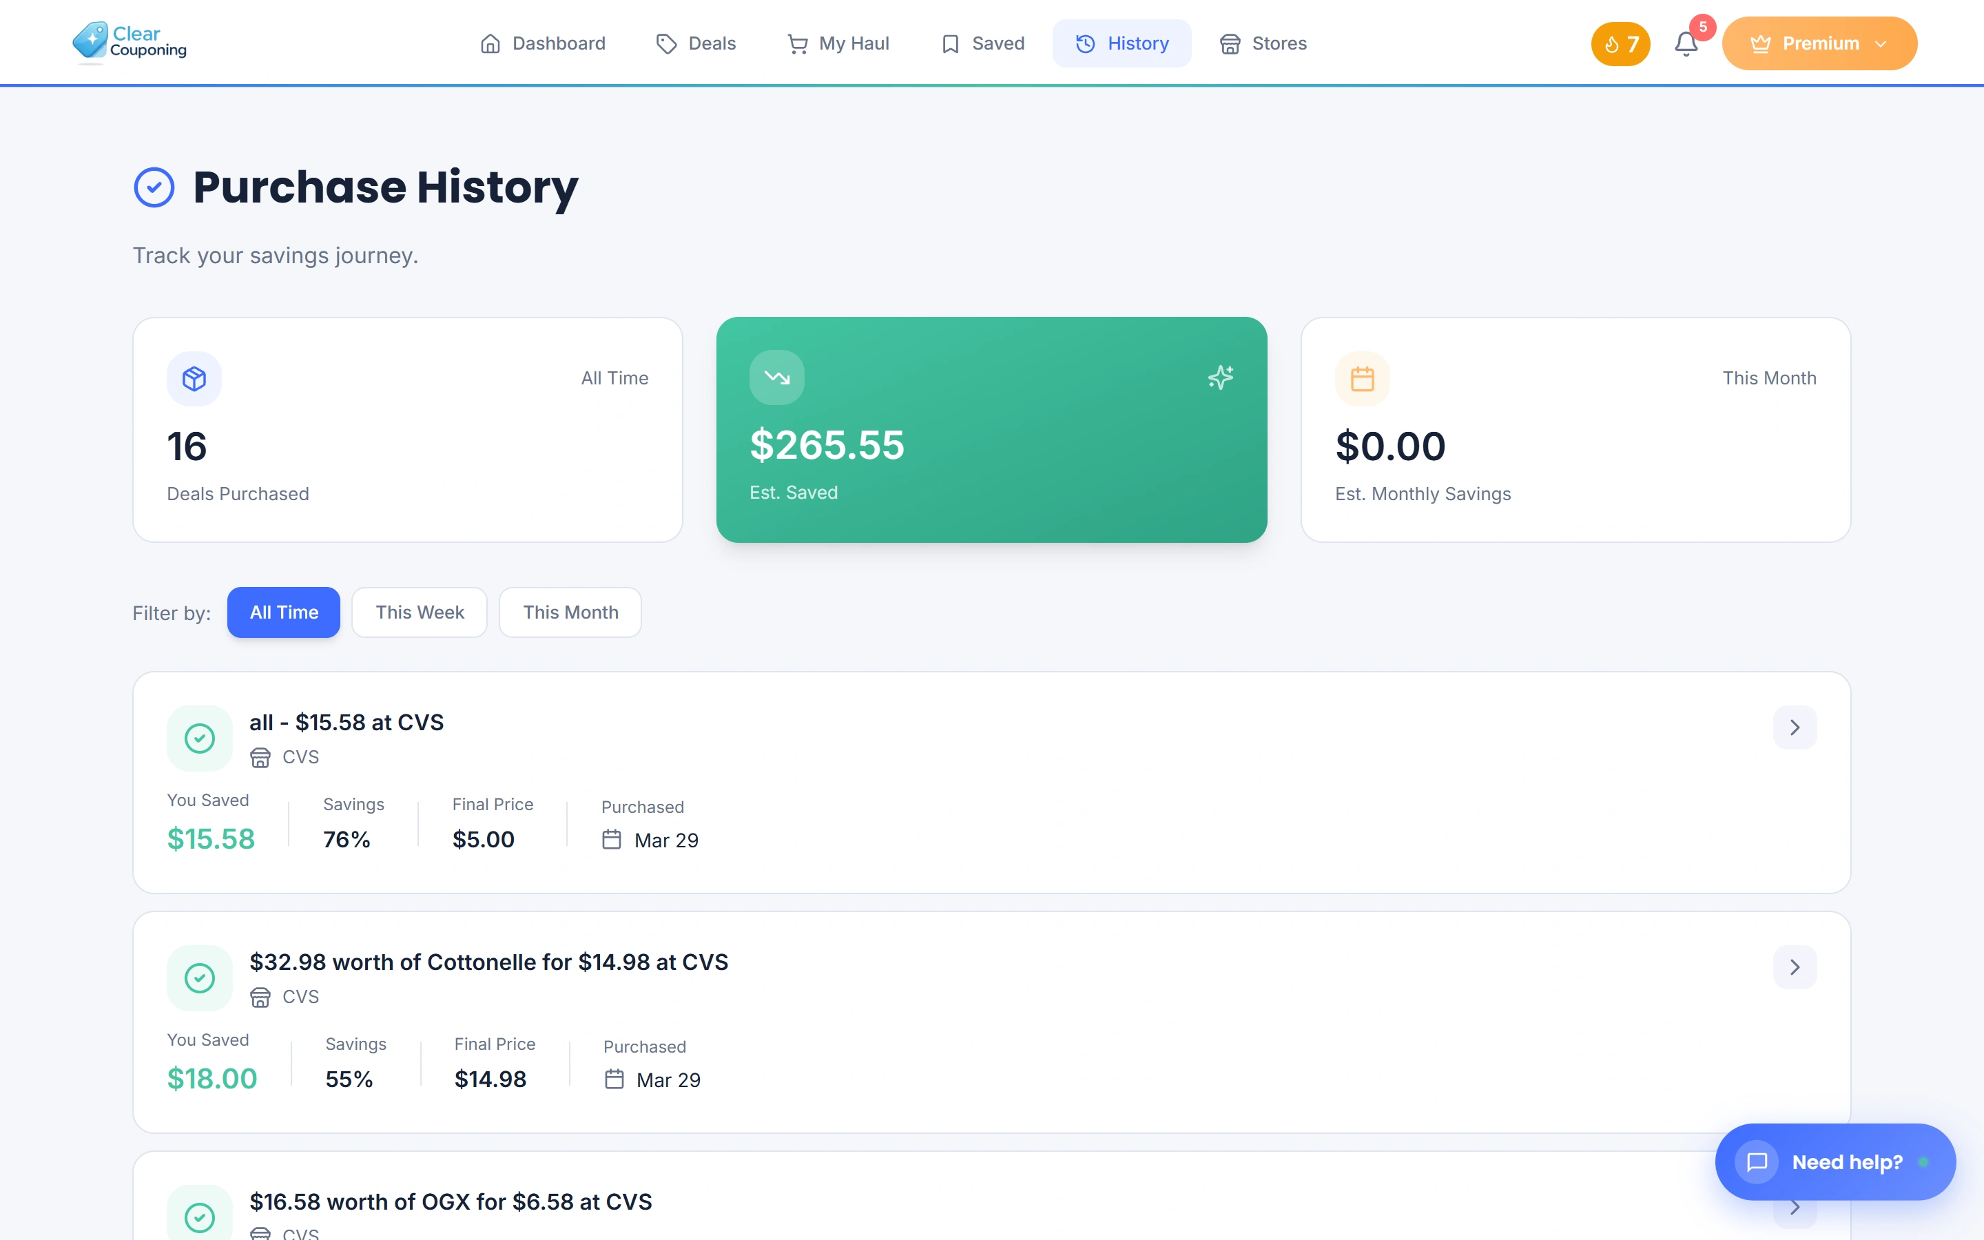Click the sparkle icon on Est. Saved card
The height and width of the screenshot is (1240, 1984).
point(1220,378)
